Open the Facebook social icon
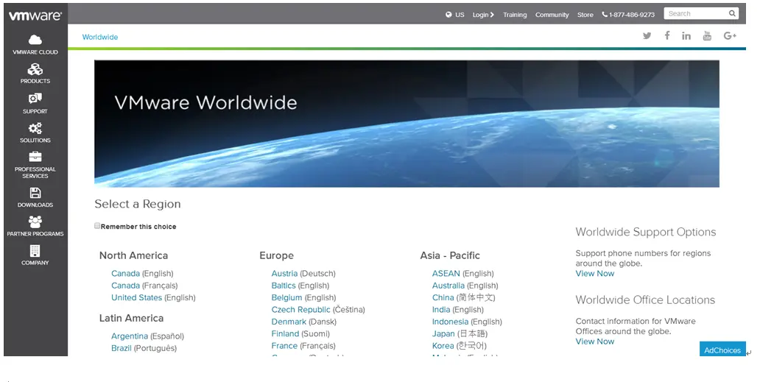 [x=667, y=35]
